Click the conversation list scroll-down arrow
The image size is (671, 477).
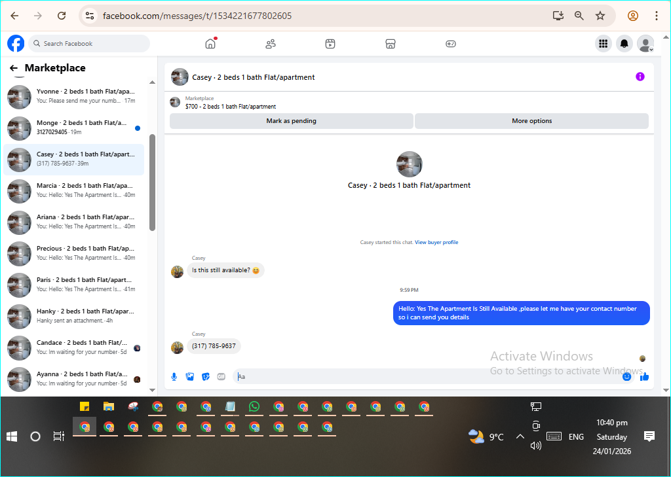click(152, 390)
